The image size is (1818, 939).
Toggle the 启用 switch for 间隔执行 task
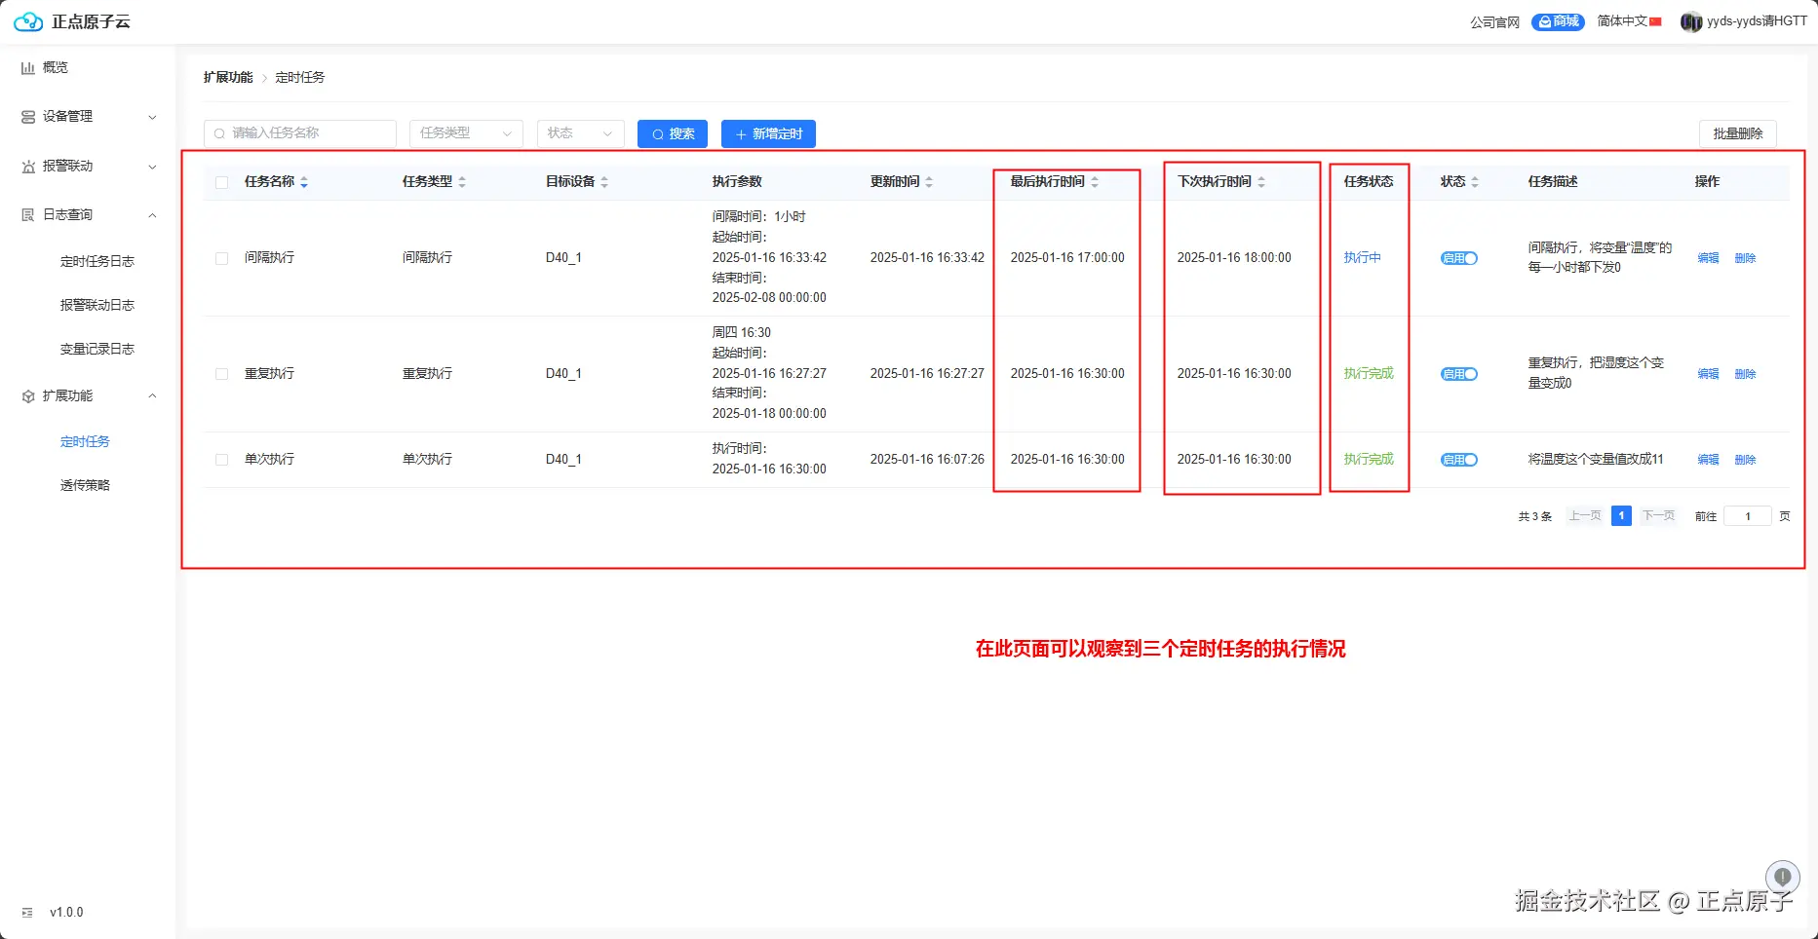click(x=1459, y=258)
